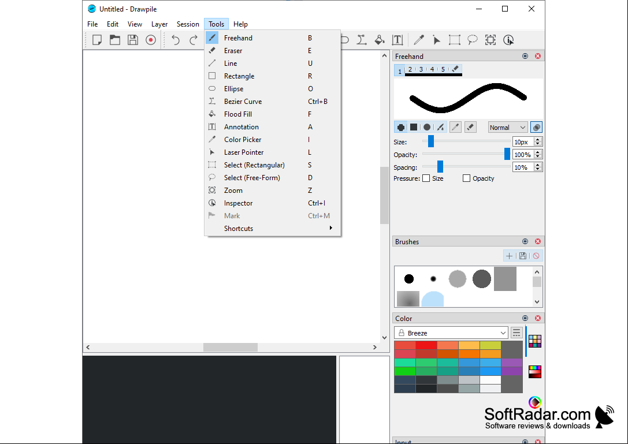
Task: Choose the soft round brush shape
Action: [427, 128]
